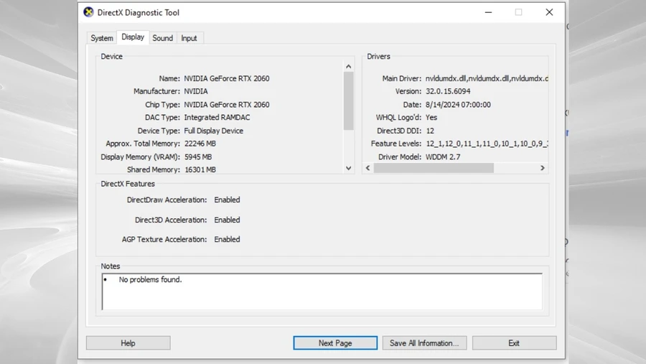Click the 22246 MB total memory value
The width and height of the screenshot is (646, 364).
click(200, 144)
